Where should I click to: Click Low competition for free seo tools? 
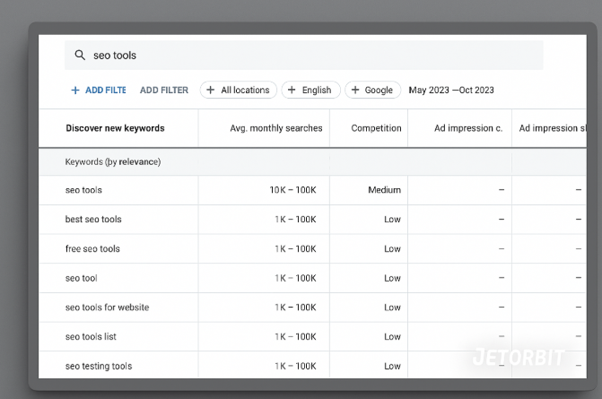tap(392, 249)
